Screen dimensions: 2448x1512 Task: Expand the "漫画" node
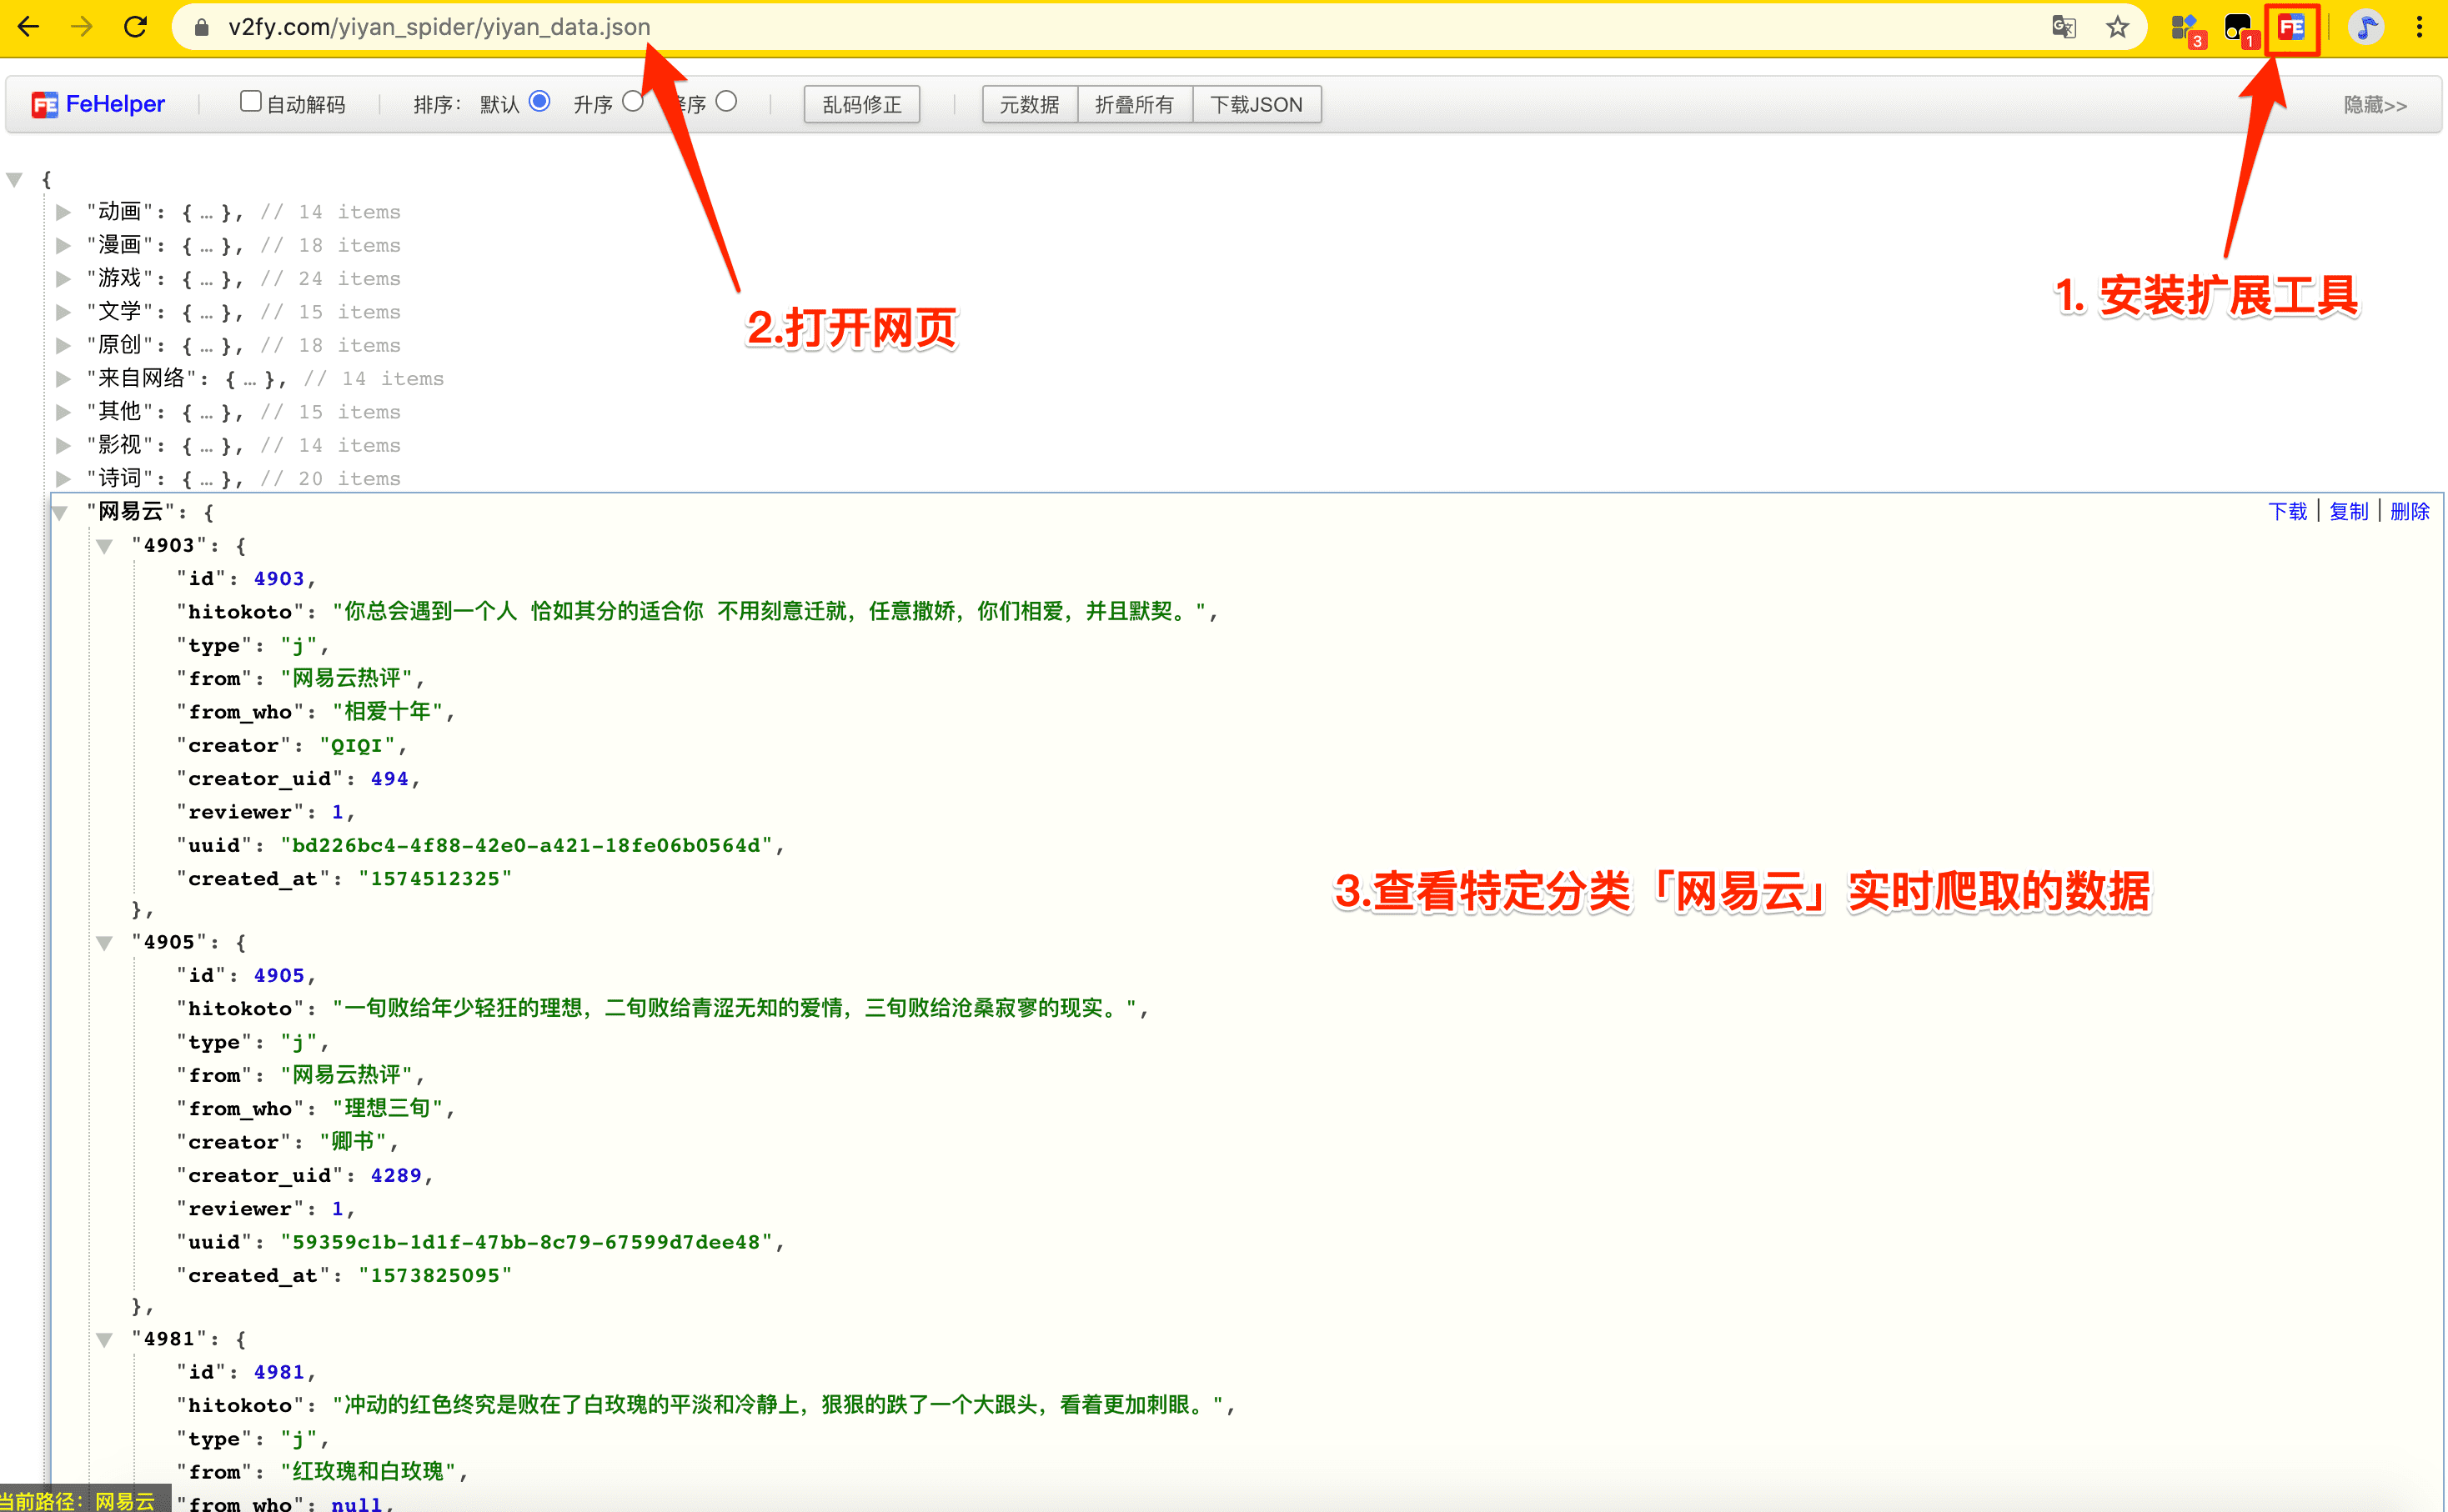click(63, 245)
